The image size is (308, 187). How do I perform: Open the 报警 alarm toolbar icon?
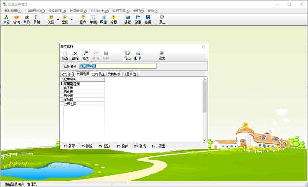[x=113, y=19]
